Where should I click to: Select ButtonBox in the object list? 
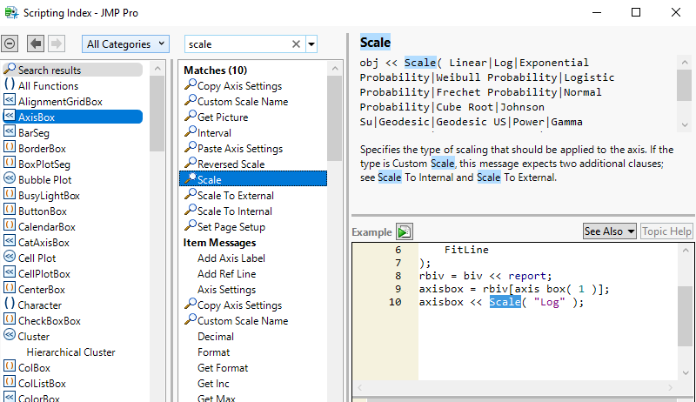click(43, 211)
